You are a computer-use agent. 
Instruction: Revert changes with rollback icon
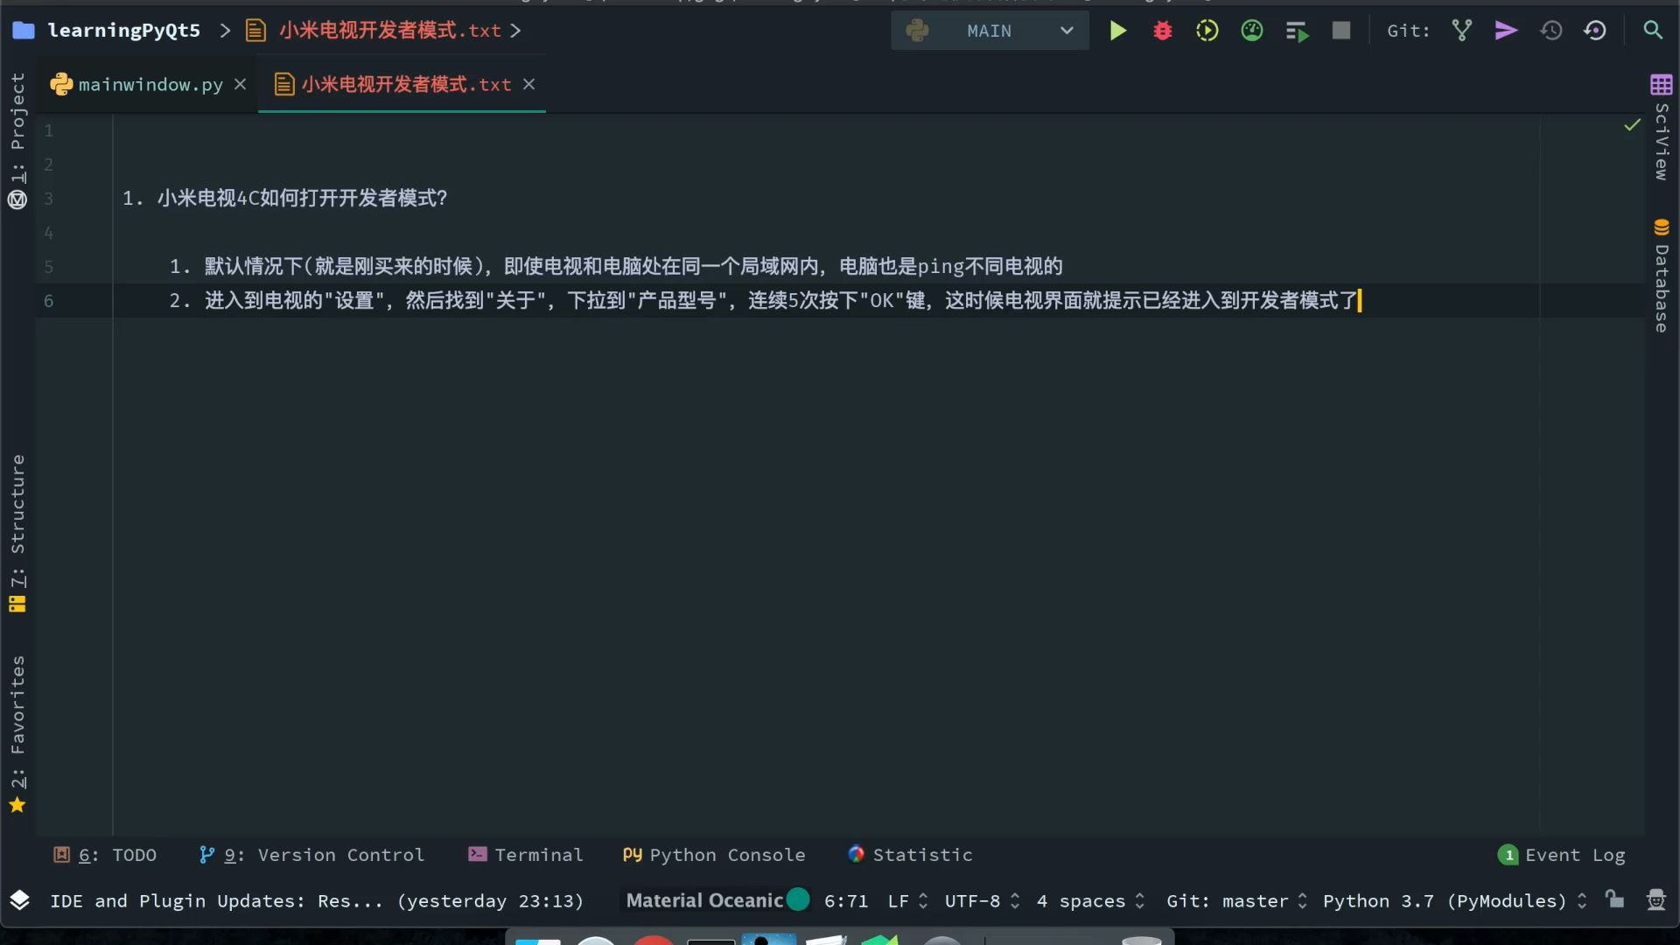[x=1595, y=31]
